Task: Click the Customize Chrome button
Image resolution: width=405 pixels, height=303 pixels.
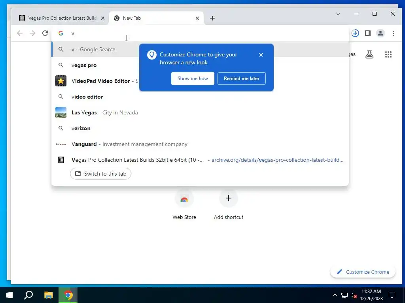Action: coord(363,272)
